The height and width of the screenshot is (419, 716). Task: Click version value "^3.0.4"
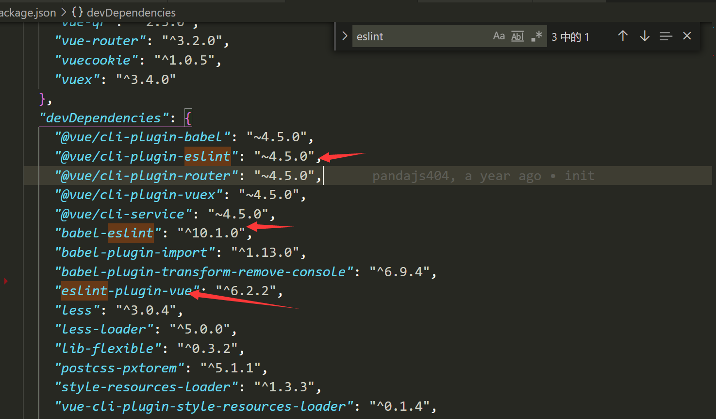coord(146,310)
